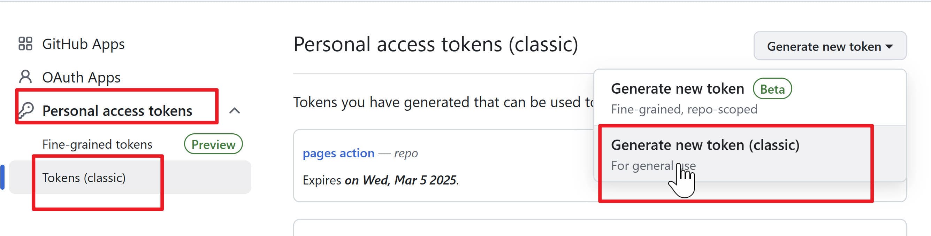The image size is (931, 236).
Task: Select the Personal access tokens sidebar label
Action: [x=117, y=111]
